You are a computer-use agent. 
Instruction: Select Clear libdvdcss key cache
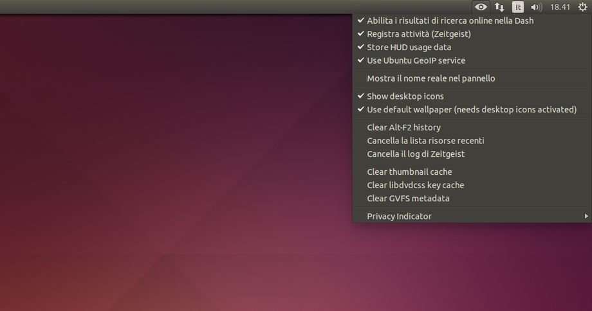point(415,185)
